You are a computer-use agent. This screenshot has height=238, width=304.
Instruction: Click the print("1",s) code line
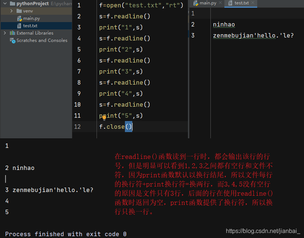pyautogui.click(x=121, y=27)
